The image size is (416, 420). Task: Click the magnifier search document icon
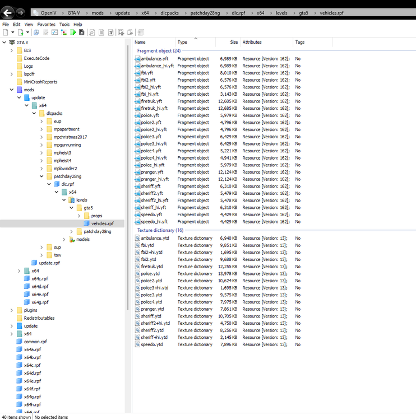[92, 32]
